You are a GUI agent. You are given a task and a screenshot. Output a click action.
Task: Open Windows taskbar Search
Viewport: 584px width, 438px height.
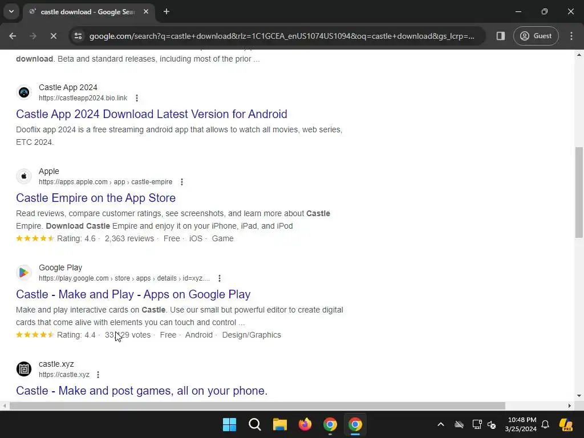(x=255, y=424)
